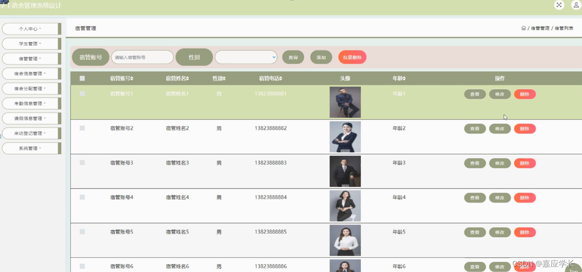Viewport: 582px width, 272px height.
Task: Click the 查询 search button
Action: pos(293,58)
